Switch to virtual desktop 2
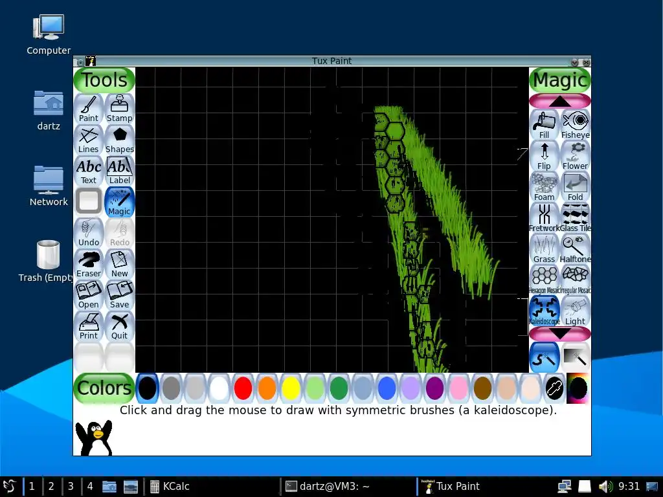 [51, 486]
